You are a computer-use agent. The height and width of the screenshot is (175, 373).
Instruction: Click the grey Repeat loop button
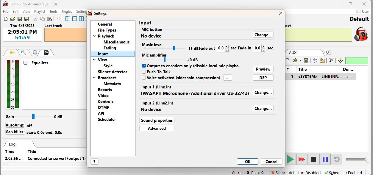click(x=337, y=159)
